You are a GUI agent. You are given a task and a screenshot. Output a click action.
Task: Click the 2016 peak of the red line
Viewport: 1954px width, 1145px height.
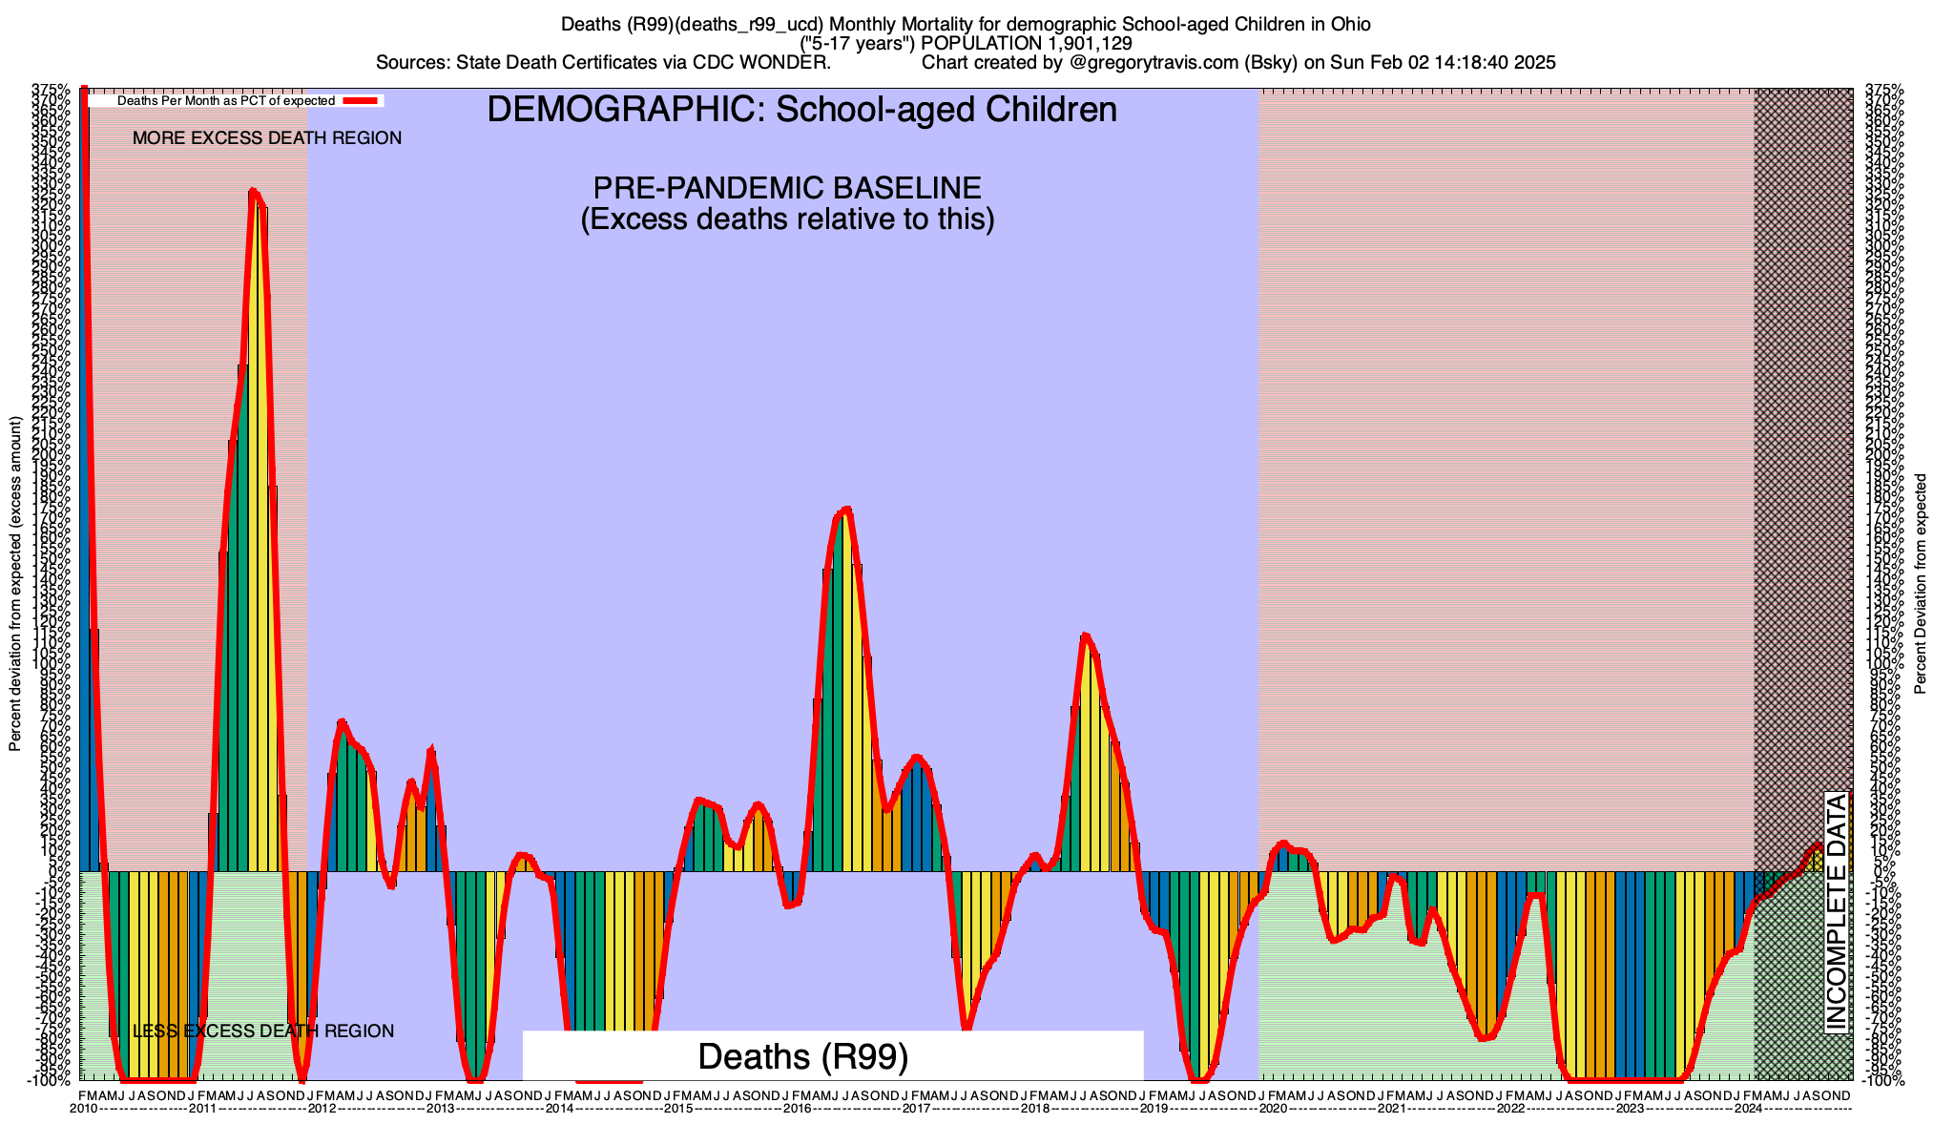(x=846, y=510)
